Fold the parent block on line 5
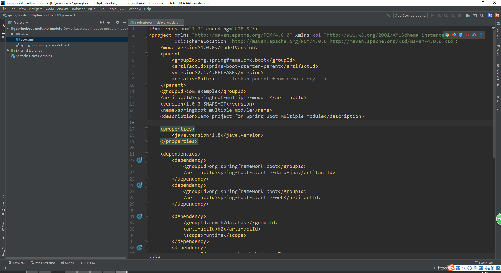Viewport: 501px width, 273px height. click(x=147, y=54)
